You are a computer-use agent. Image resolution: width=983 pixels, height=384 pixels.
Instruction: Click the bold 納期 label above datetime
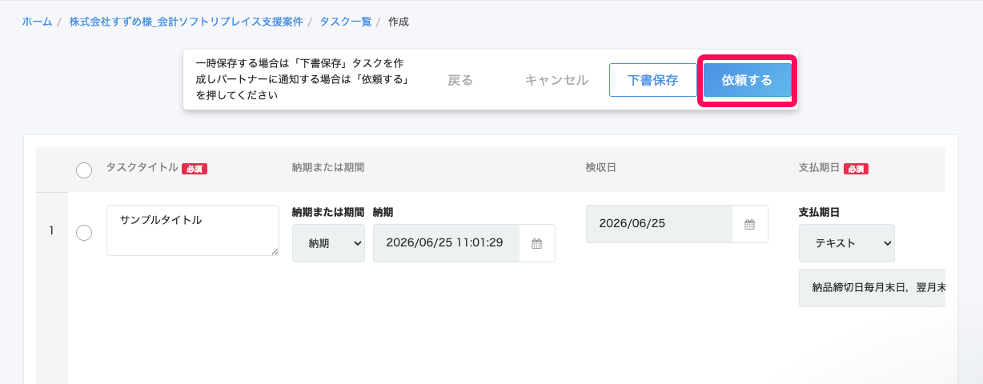(383, 212)
